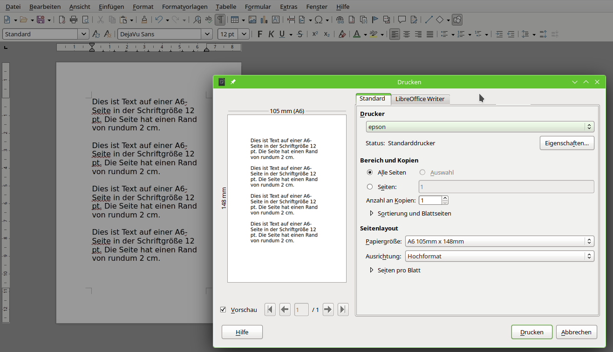Switch to the LibreOffice Writer tab
Screen dimensions: 613x352
[420, 99]
